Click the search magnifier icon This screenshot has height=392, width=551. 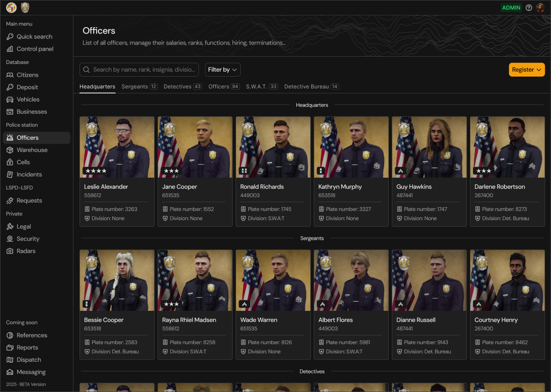click(x=86, y=70)
